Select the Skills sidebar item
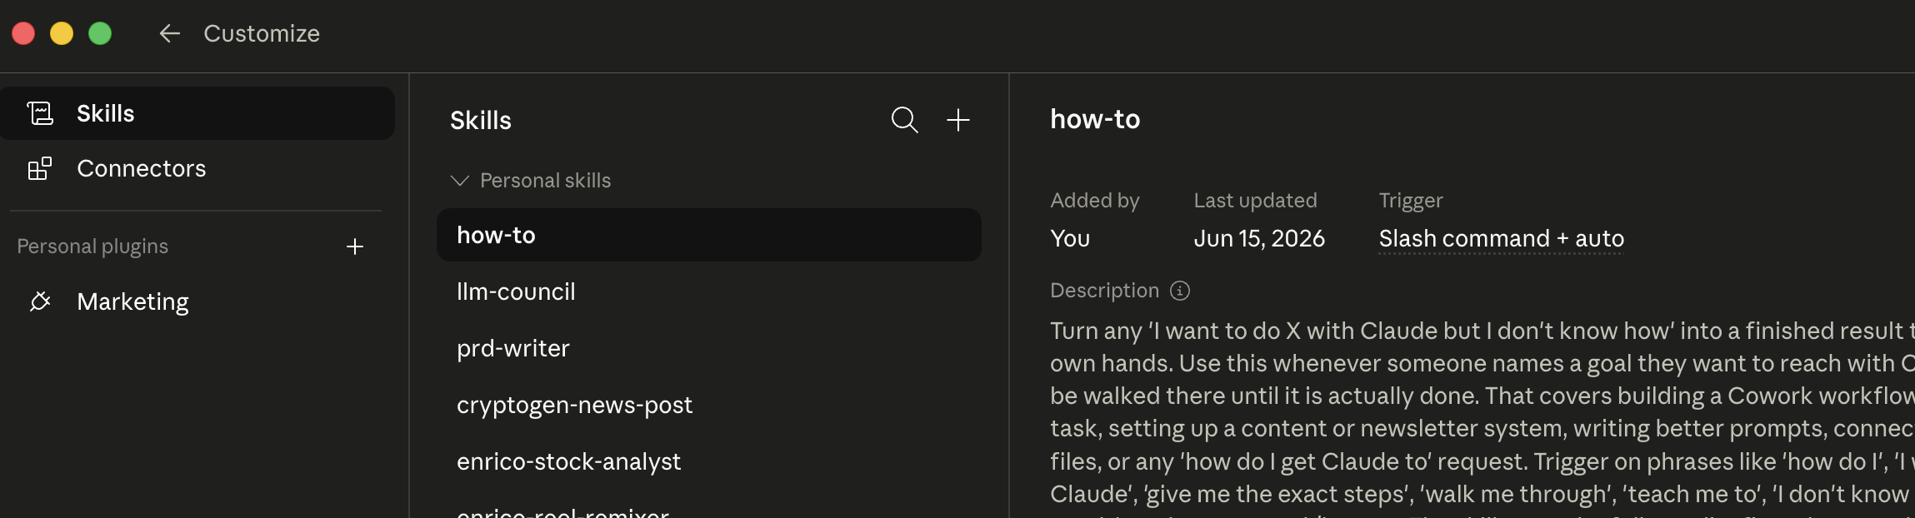This screenshot has width=1915, height=518. coord(197,113)
